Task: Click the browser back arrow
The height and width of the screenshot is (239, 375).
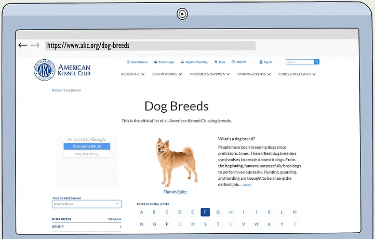Action: [23, 45]
